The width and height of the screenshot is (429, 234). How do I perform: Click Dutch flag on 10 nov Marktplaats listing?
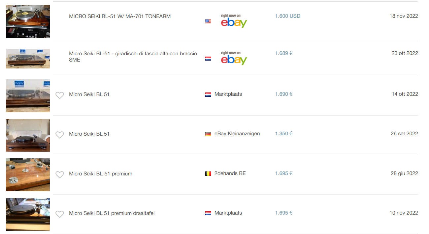point(208,213)
